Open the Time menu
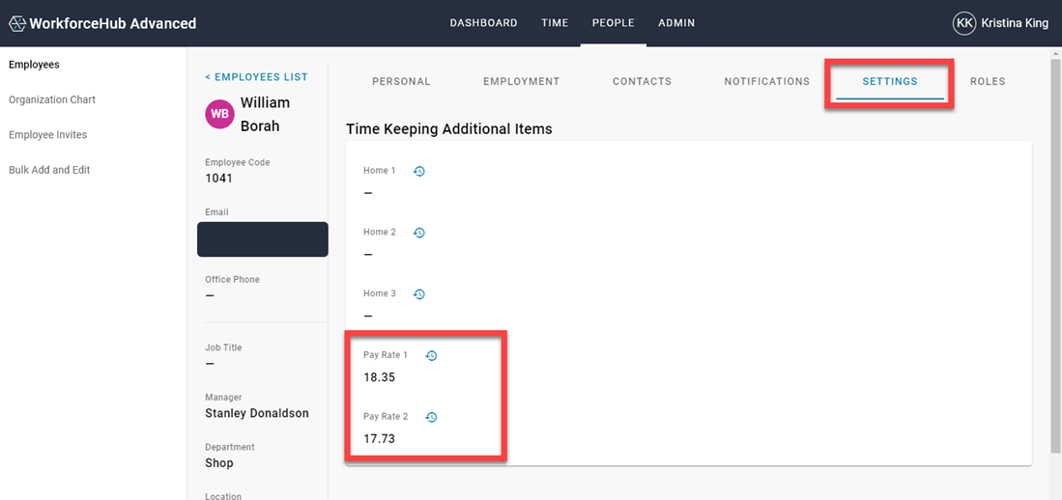This screenshot has height=500, width=1062. pyautogui.click(x=555, y=23)
